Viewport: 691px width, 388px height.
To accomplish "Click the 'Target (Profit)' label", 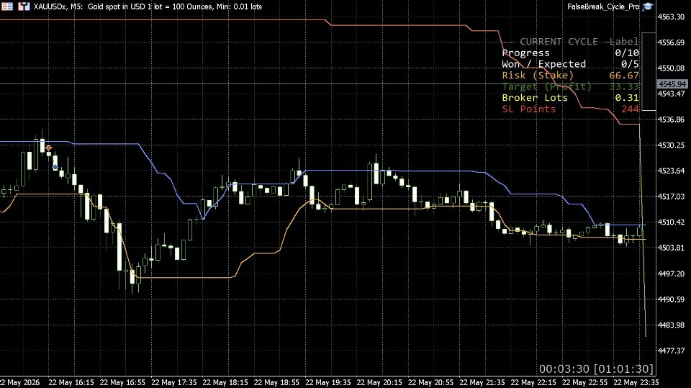I will click(546, 86).
